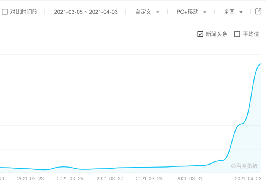266x185 pixels.
Task: Click the export icon at top right
Action: [258, 11]
